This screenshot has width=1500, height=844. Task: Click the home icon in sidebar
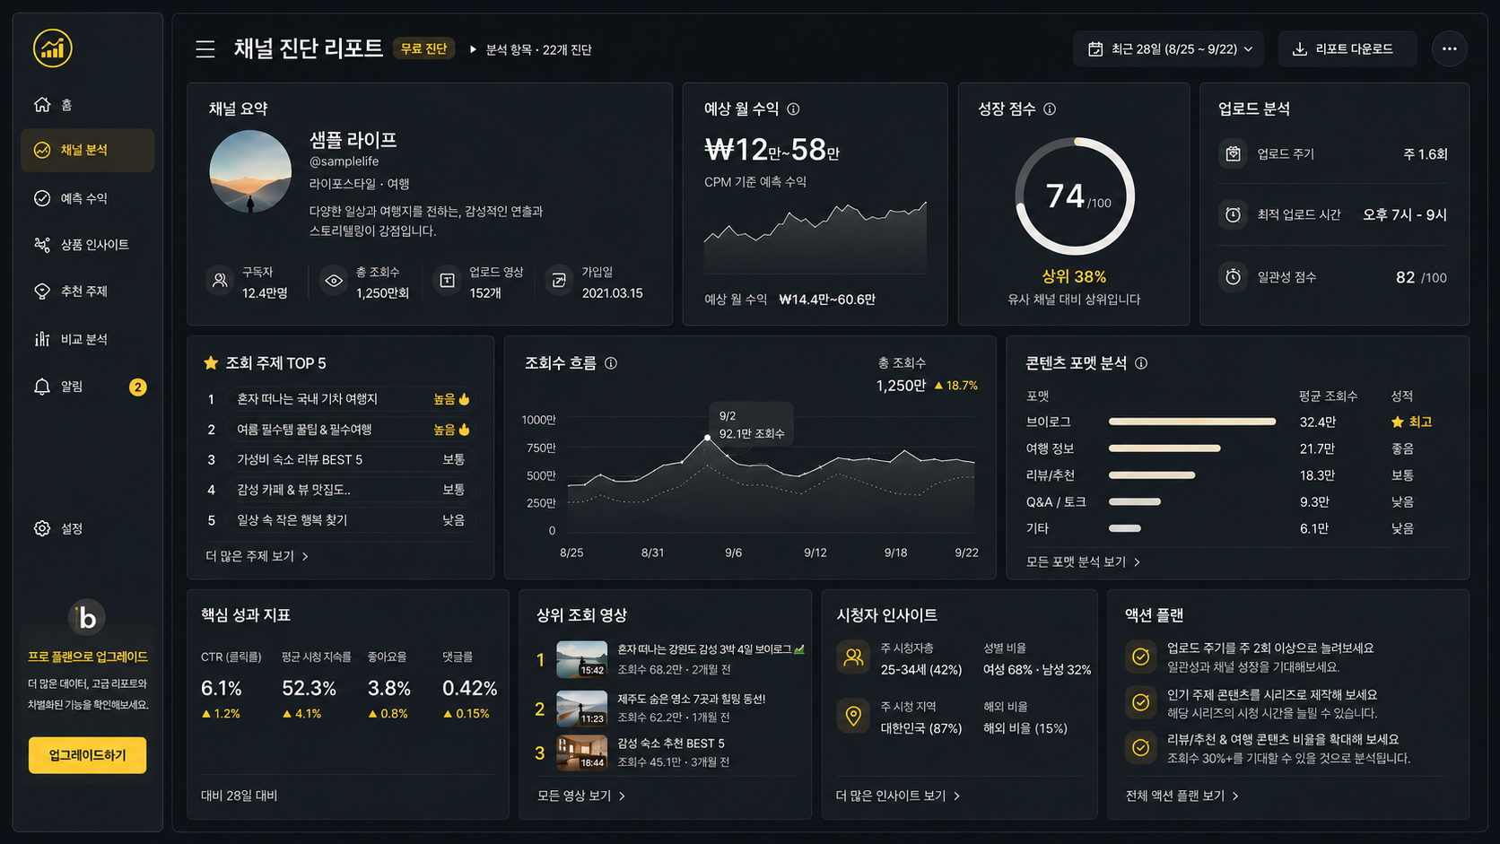[42, 104]
